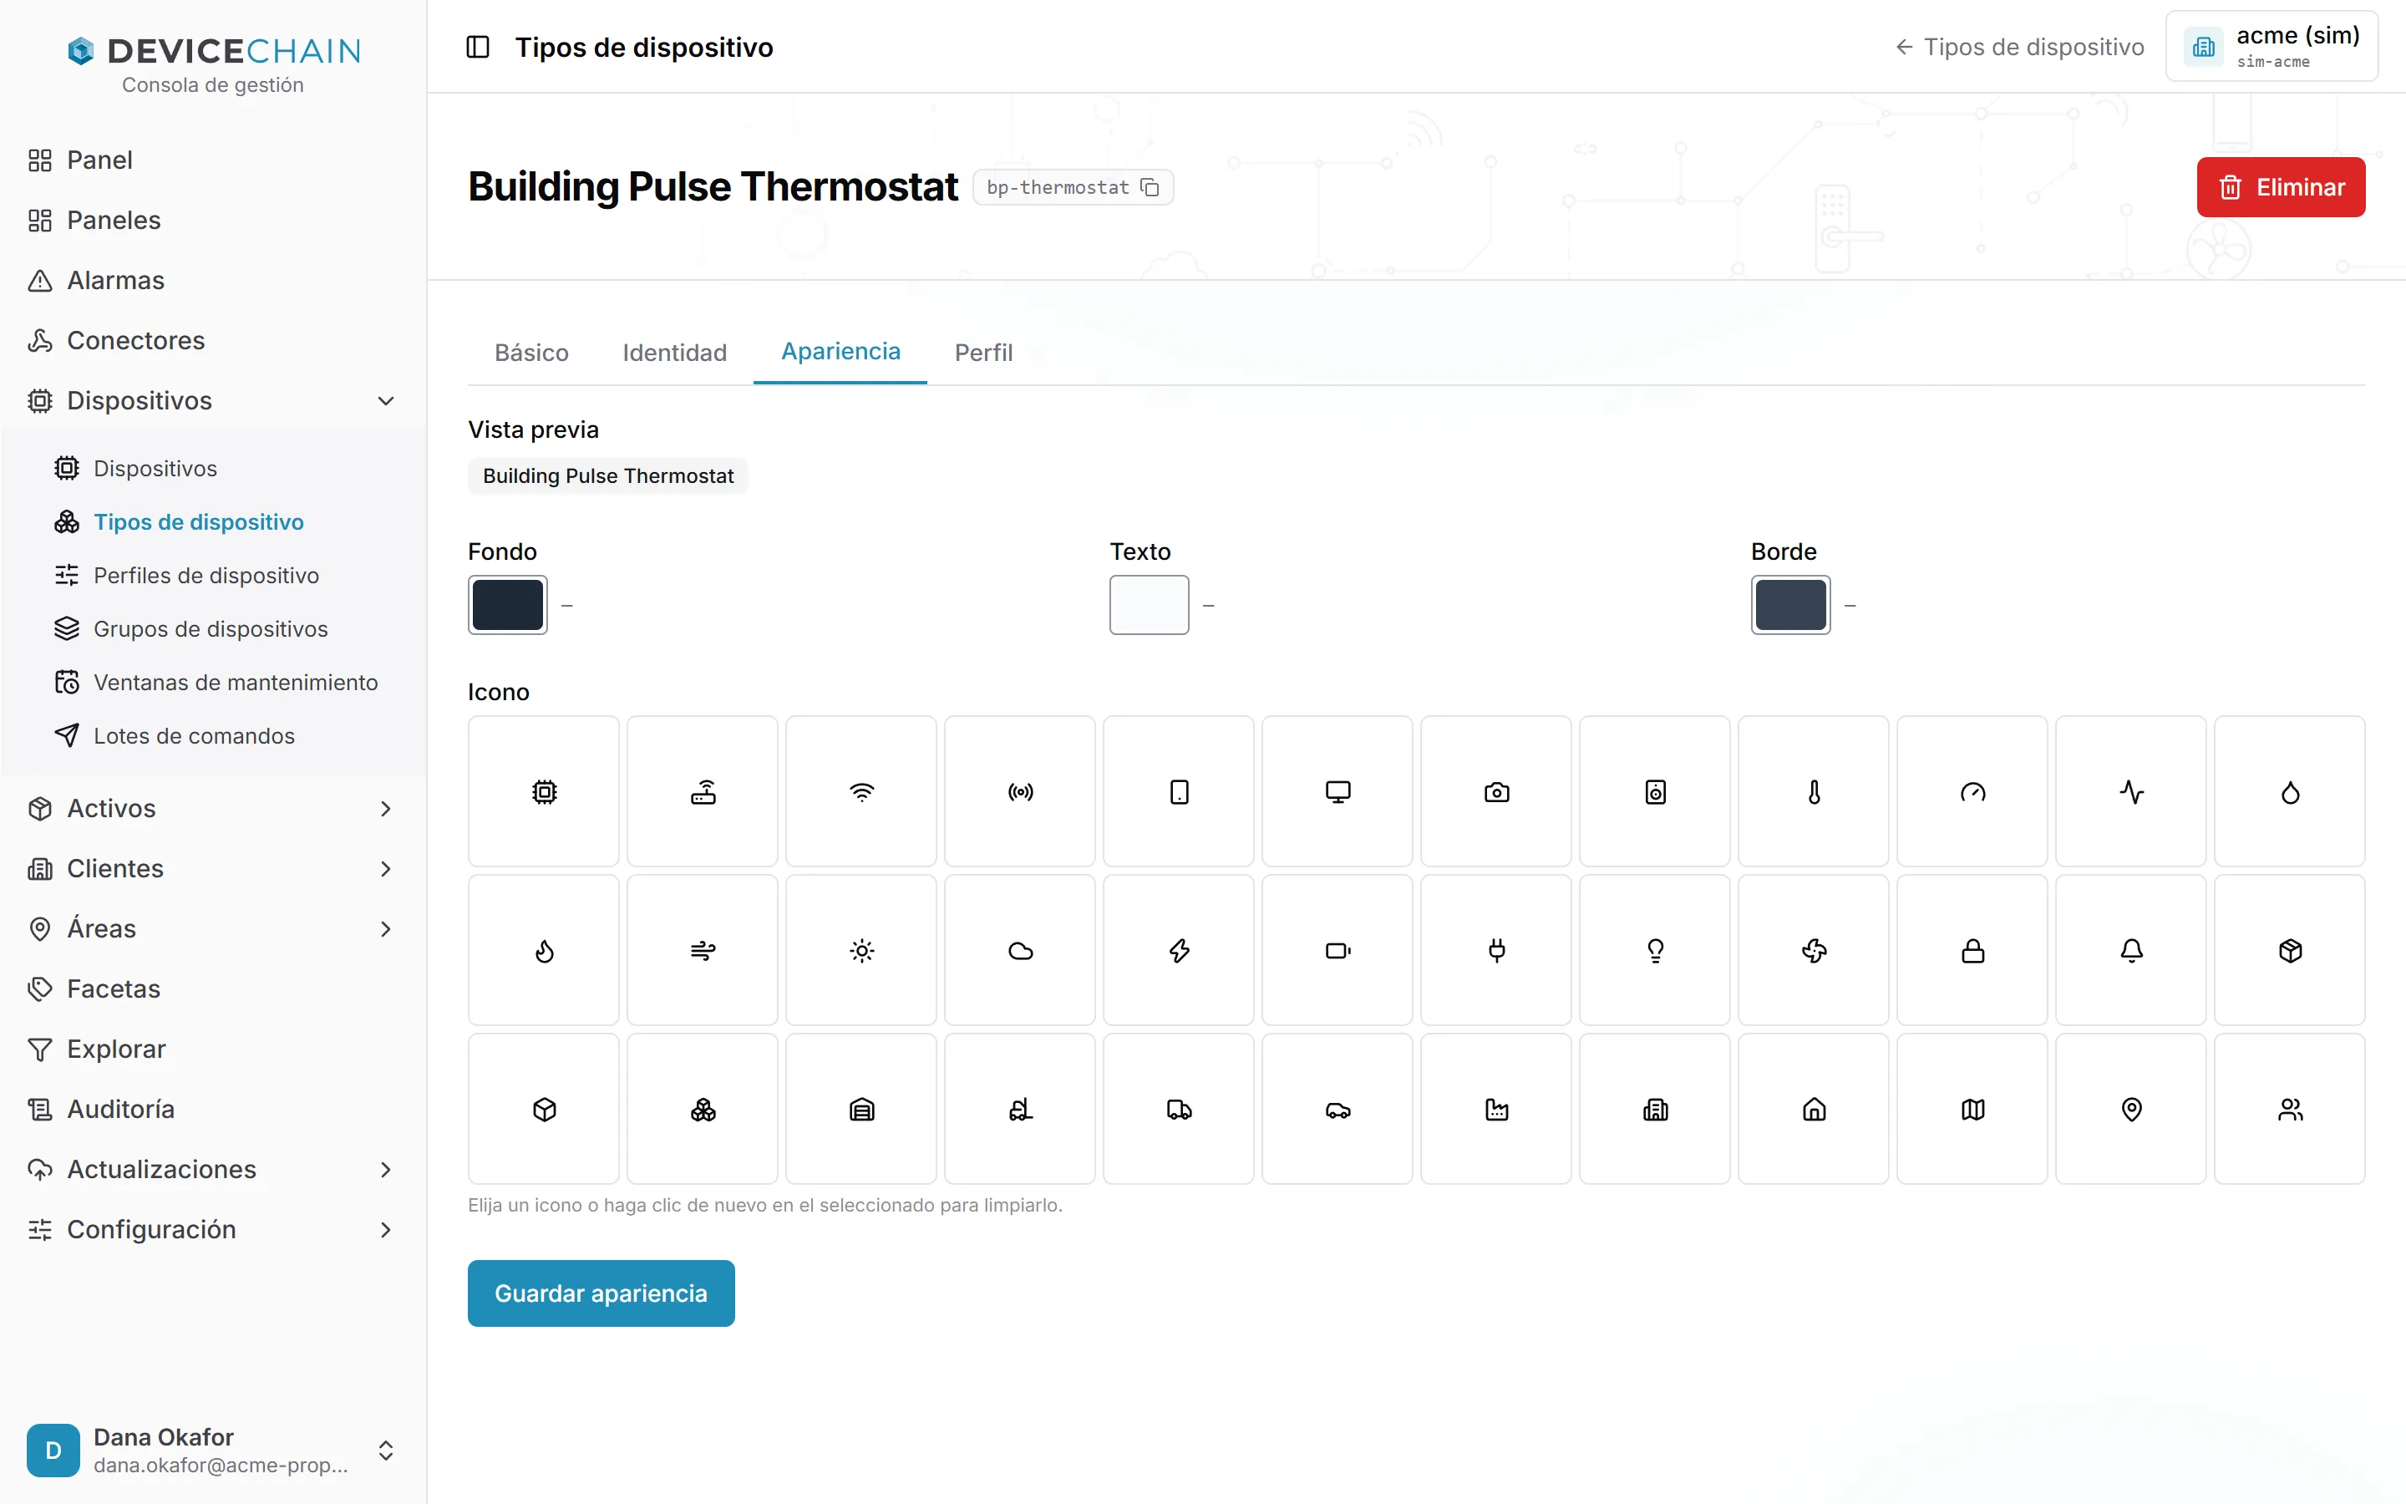This screenshot has width=2406, height=1504.
Task: Copy the bp-thermostat token
Action: (x=1150, y=187)
